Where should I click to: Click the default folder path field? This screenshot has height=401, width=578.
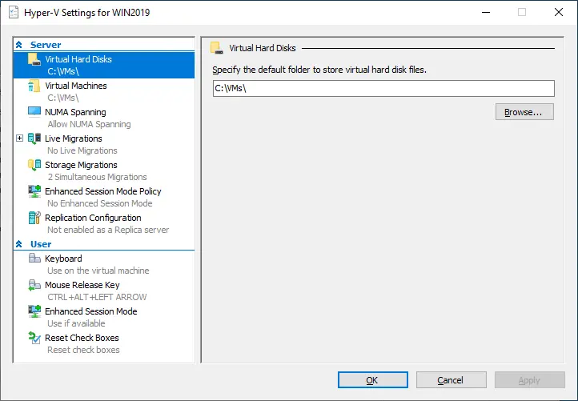click(383, 89)
